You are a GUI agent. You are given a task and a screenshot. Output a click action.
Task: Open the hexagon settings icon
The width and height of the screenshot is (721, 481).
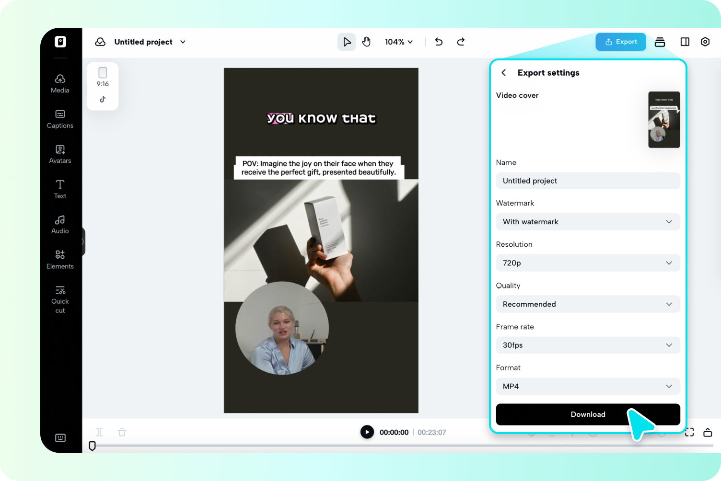(x=705, y=42)
